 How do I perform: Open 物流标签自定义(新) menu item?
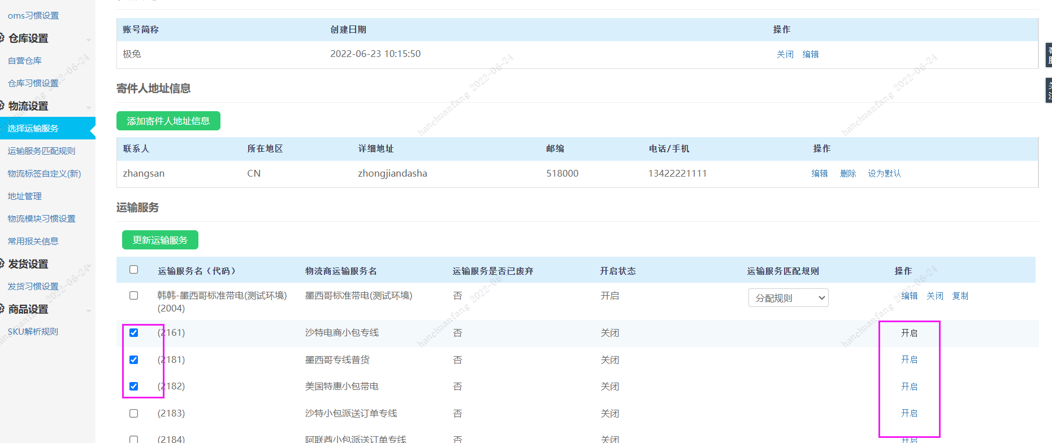pos(44,174)
